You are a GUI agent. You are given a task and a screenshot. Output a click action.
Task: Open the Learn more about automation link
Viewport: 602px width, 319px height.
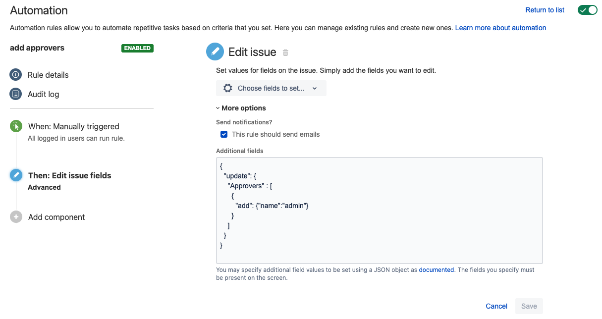click(x=500, y=28)
